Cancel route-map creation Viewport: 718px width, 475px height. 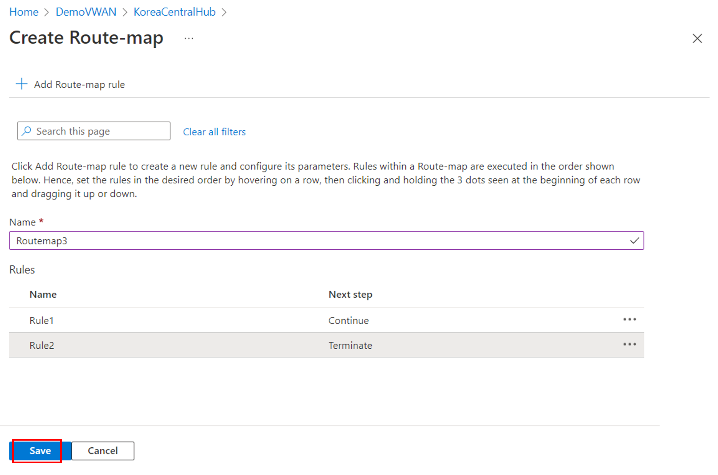(103, 451)
